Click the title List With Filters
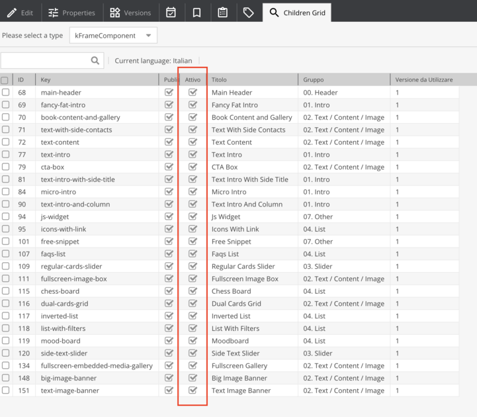Screen dimensions: 477x417 pos(236,328)
